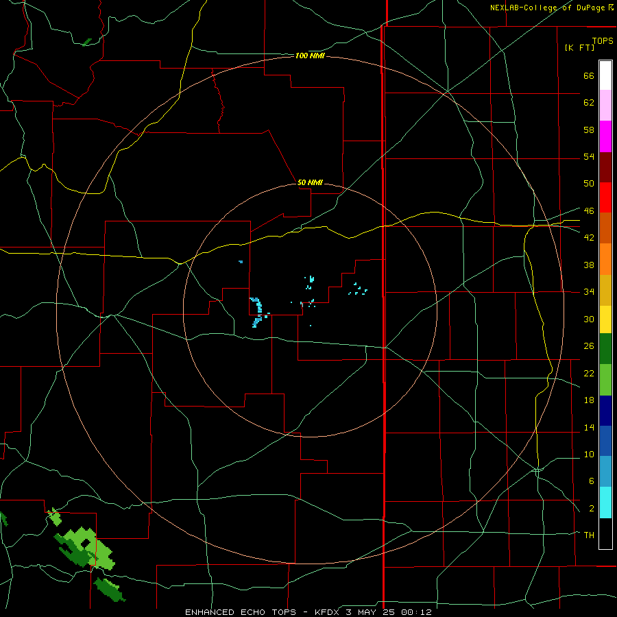Click the 58 value on the scale
617x617 pixels.
coord(589,130)
